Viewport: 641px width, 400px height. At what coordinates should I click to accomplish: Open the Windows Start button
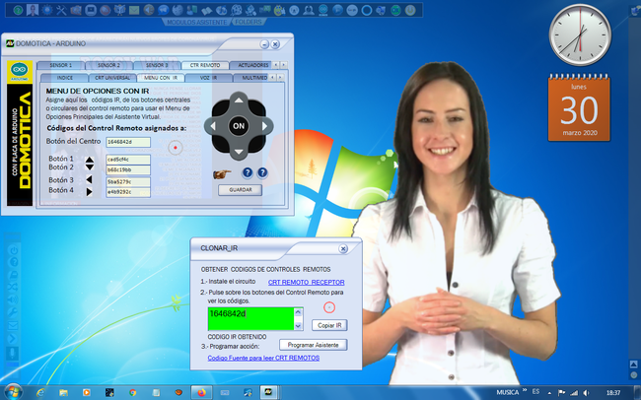13,392
